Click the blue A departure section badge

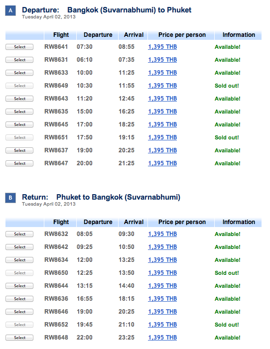point(10,10)
